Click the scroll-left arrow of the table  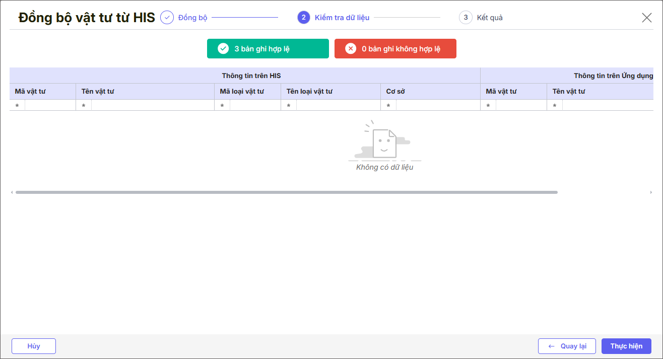click(12, 192)
